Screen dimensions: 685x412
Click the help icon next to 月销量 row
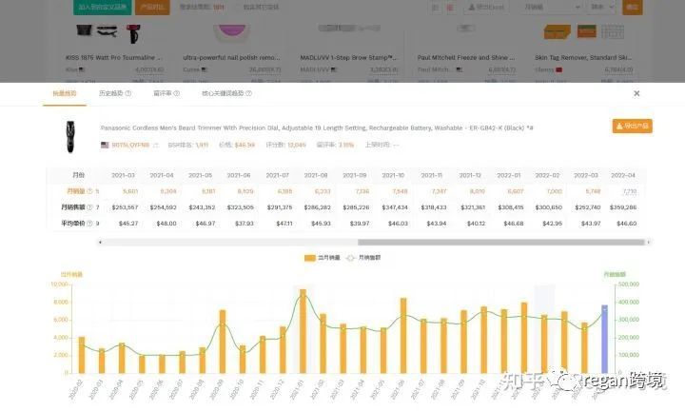(x=89, y=191)
